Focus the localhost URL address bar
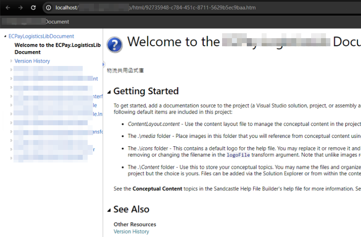361x237 pixels. coord(203,8)
